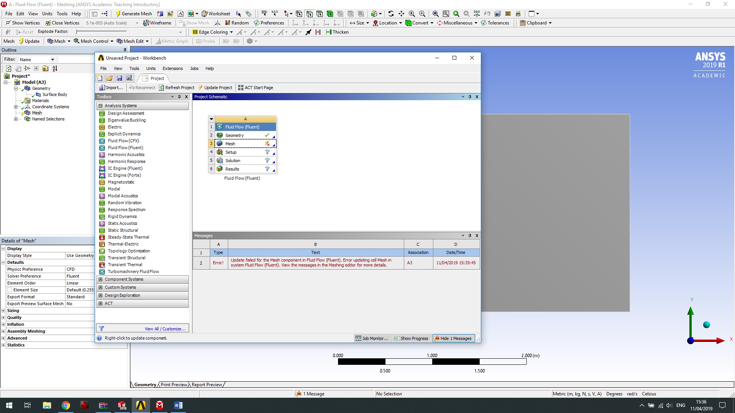Click Refresh Project in Workbench

(x=177, y=88)
